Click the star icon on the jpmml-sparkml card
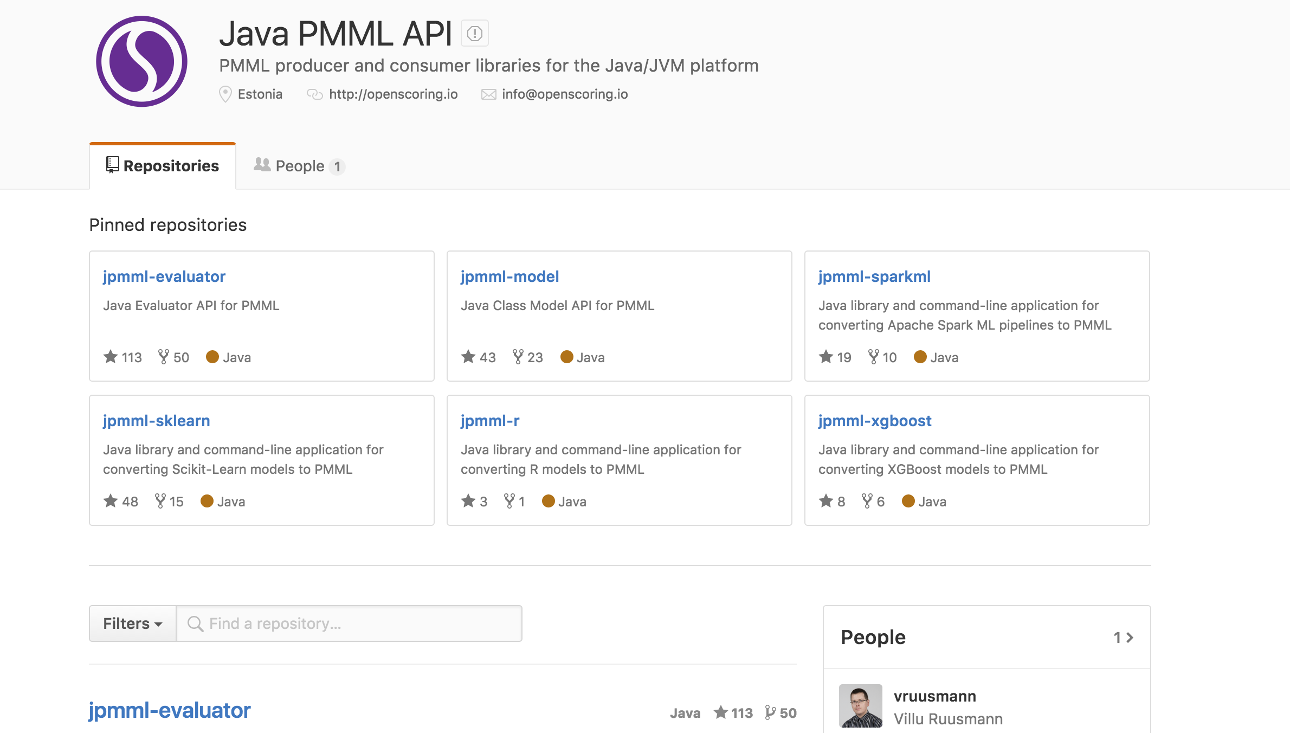The image size is (1290, 733). click(x=826, y=357)
